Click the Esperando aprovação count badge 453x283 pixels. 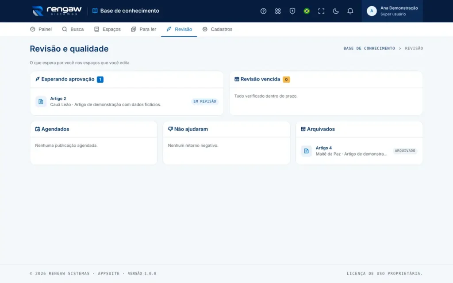100,80
